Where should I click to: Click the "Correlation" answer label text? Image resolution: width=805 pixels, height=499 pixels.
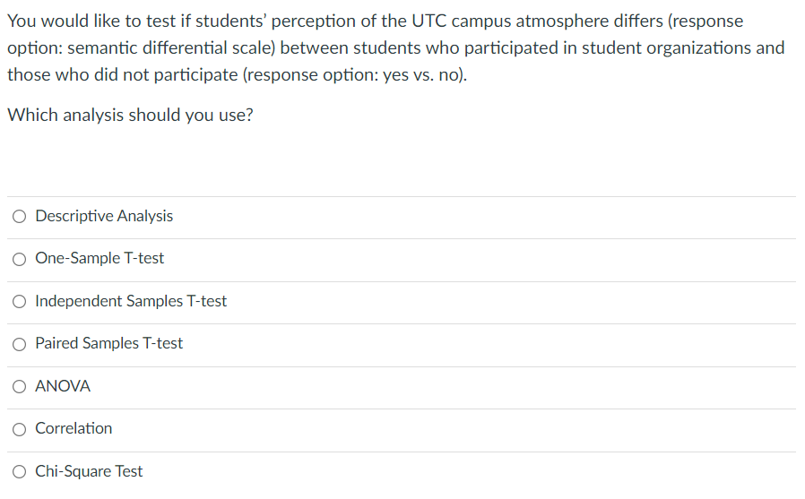pos(74,428)
